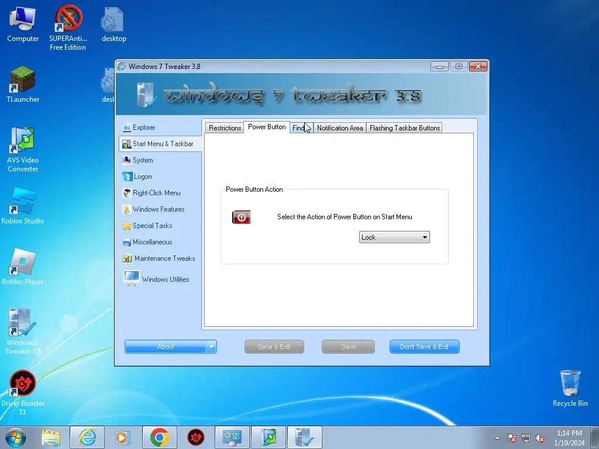Click Windows 7 Tweaker taskbar button
The height and width of the screenshot is (449, 599).
click(304, 437)
